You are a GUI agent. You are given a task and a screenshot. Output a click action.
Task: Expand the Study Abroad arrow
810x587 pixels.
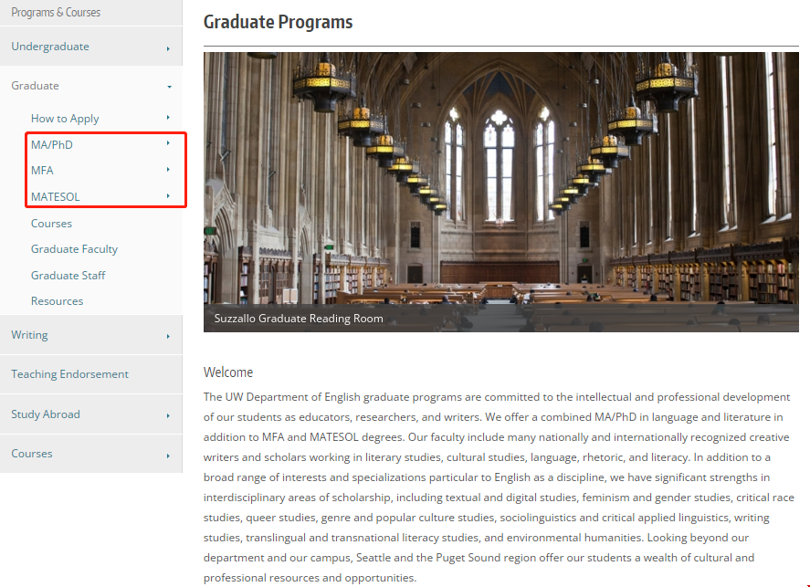click(168, 415)
